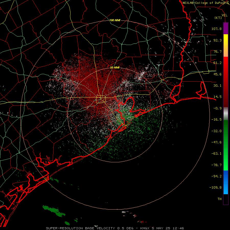Image resolution: width=230 pixels, height=230 pixels.
Task: Click the -0.9 velocity scale value
Action: [217, 108]
